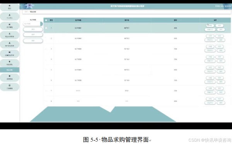Screen dimensions: 232x144
Task: Click row 5's wide lower-left action button
Action: click(x=210, y=71)
